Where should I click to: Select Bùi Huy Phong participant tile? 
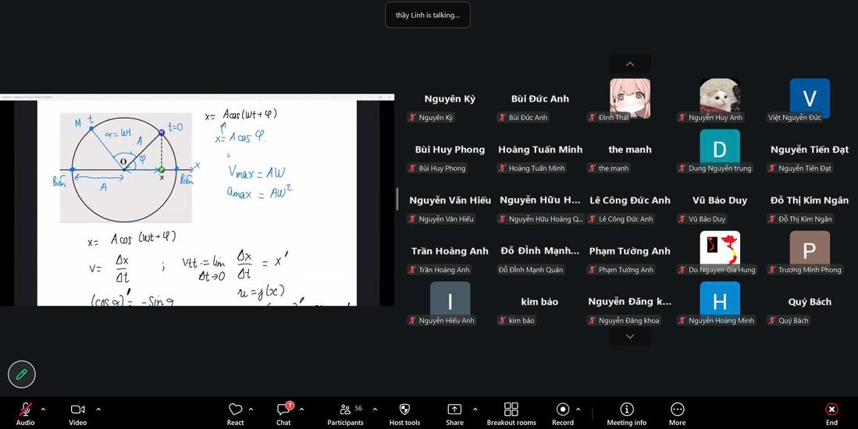click(450, 151)
